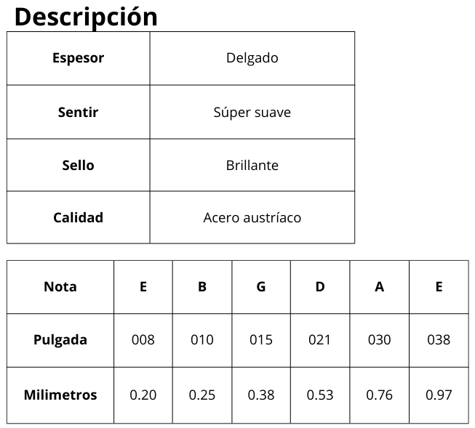Image resolution: width=475 pixels, height=428 pixels.
Task: Select the G note column header
Action: [x=261, y=287]
